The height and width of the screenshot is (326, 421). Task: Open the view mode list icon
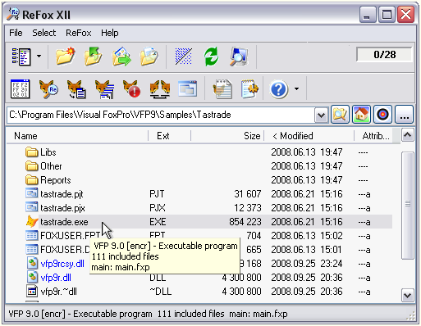(x=21, y=57)
